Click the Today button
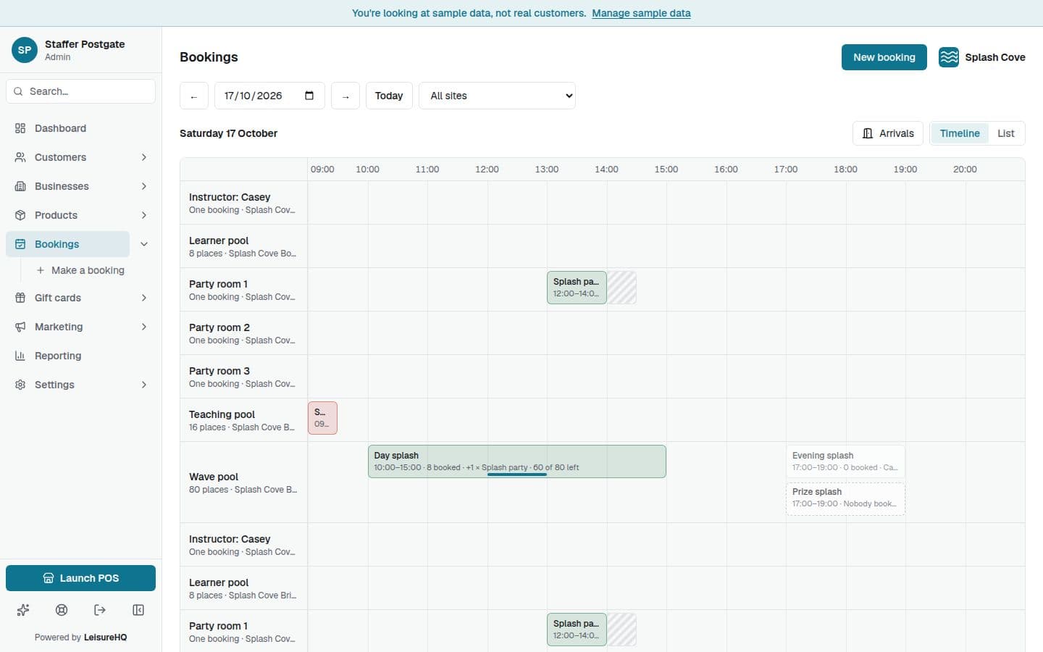1043x652 pixels. tap(389, 96)
